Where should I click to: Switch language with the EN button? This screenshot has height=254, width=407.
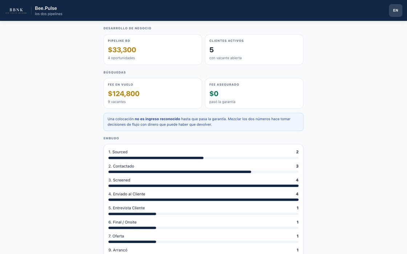pyautogui.click(x=395, y=11)
